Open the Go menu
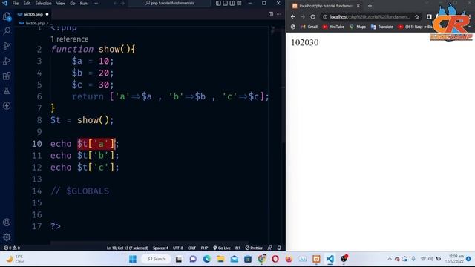Image resolution: width=475 pixels, height=267 pixels. point(73,3)
